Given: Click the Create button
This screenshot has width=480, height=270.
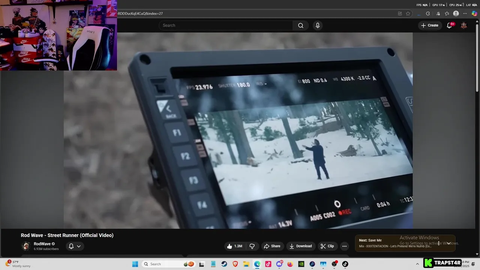Looking at the screenshot, I should click(x=430, y=25).
